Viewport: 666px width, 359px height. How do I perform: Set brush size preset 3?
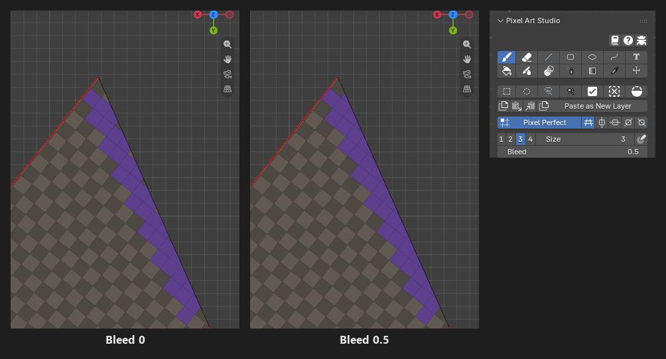(x=520, y=139)
